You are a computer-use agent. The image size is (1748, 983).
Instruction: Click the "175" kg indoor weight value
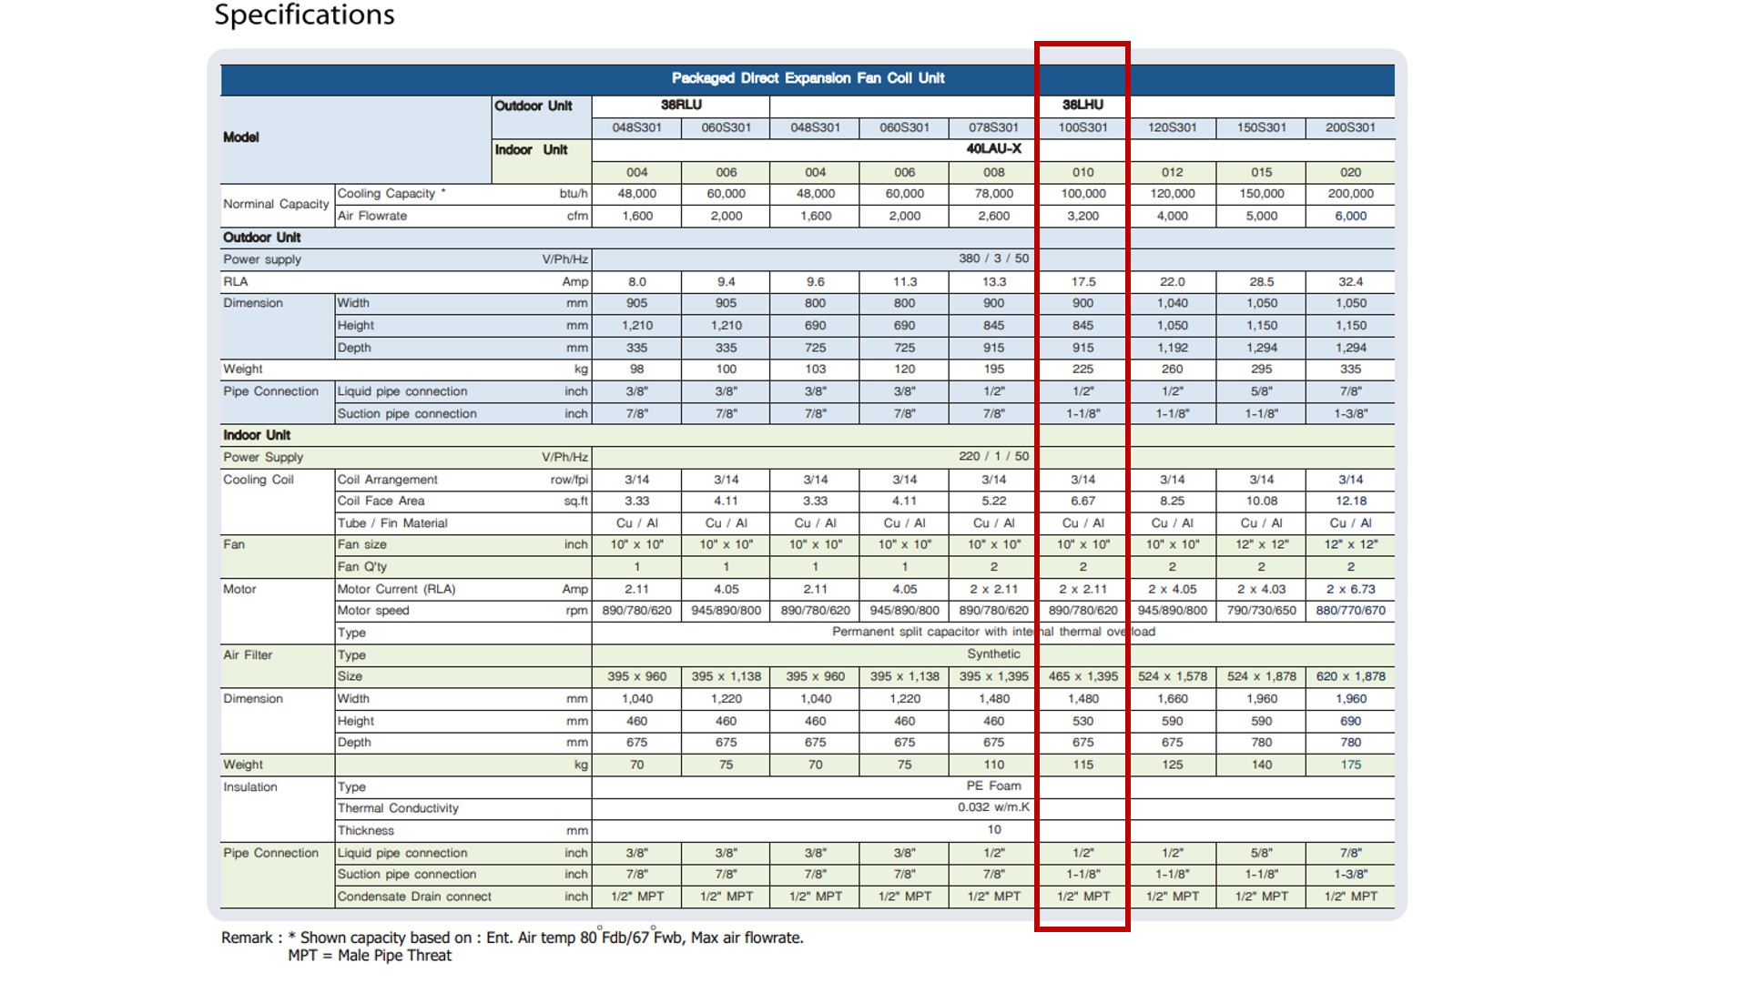[1350, 765]
